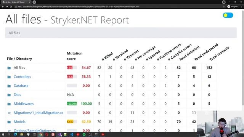Open the Controllers directory link

[22, 76]
